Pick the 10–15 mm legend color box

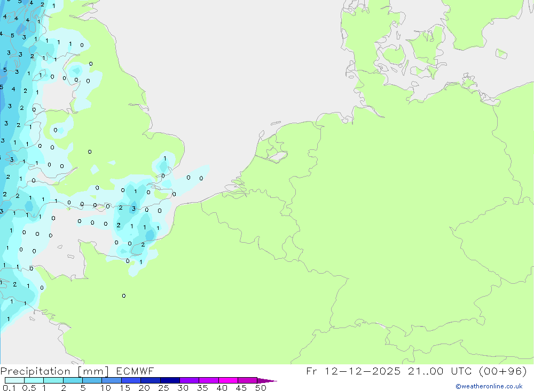(x=112, y=380)
